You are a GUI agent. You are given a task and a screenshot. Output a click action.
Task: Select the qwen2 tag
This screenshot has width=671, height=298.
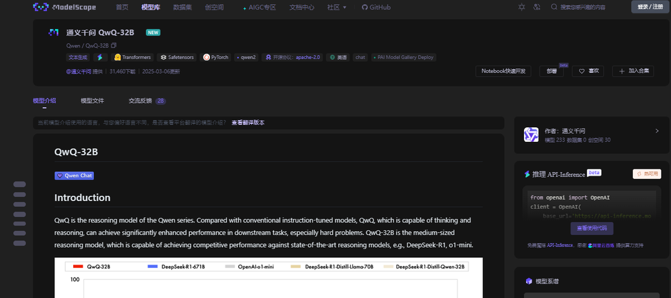click(246, 57)
